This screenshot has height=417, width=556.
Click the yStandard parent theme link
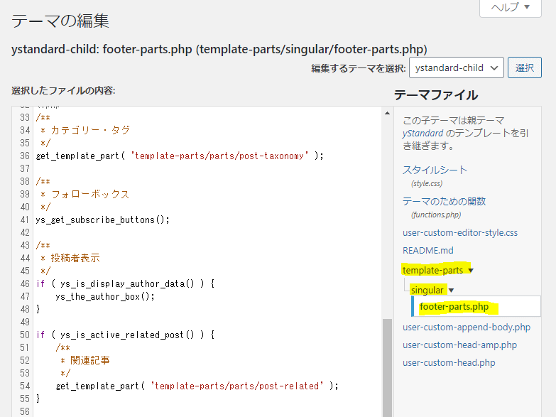click(x=423, y=134)
